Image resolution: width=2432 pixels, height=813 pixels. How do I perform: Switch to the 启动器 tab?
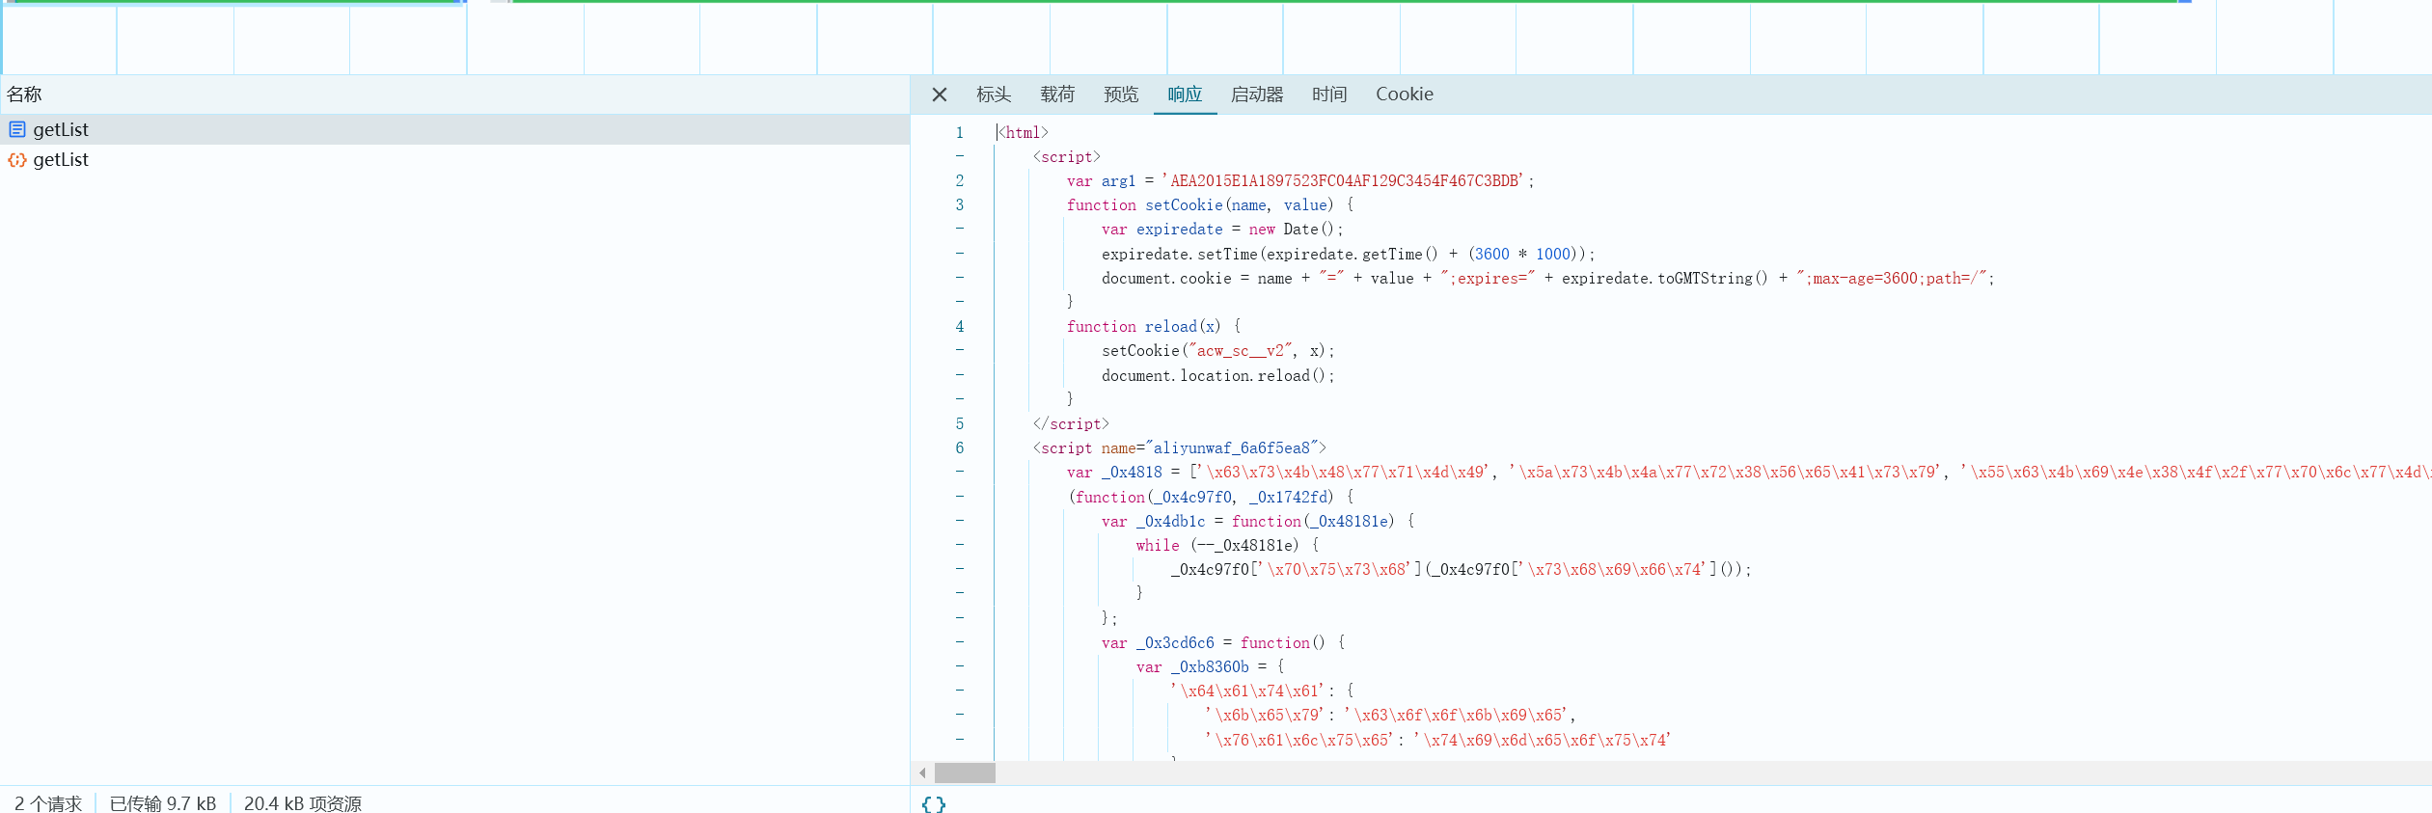pyautogui.click(x=1257, y=95)
